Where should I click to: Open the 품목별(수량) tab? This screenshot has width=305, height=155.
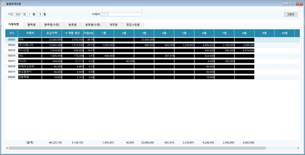[x=52, y=25]
